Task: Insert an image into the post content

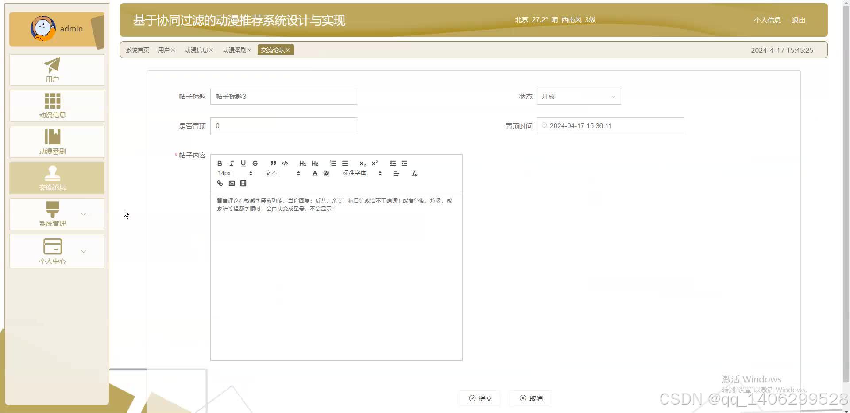Action: [x=232, y=183]
